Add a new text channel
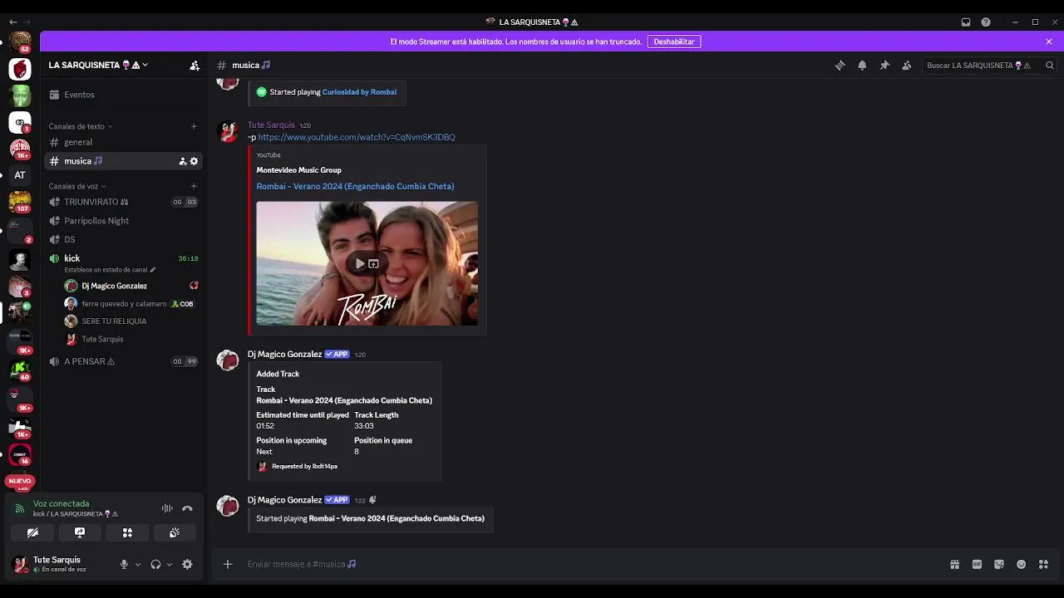Screen dimensions: 1064x598 194,126
